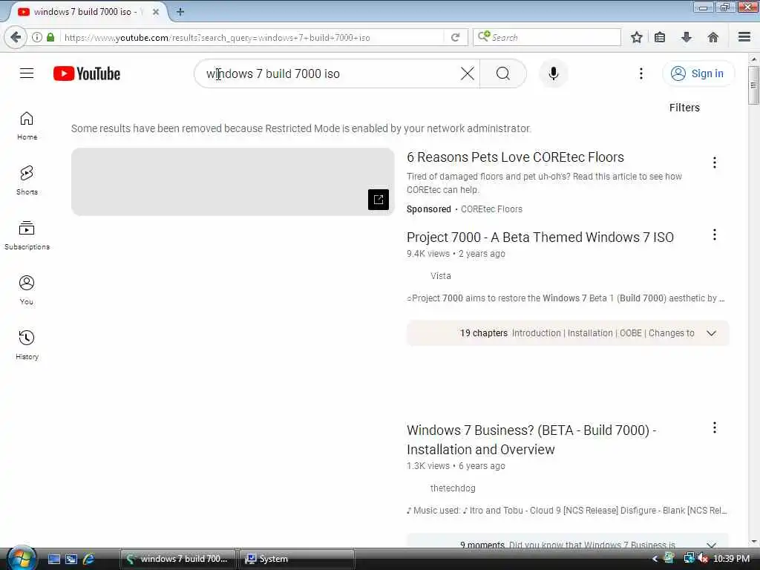This screenshot has height=570, width=760.
Task: Click Switch between windows quick launch icon
Action: (x=71, y=559)
